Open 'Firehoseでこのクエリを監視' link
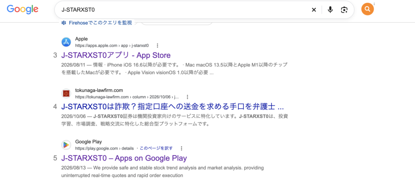This screenshot has height=188, width=415. point(101,23)
